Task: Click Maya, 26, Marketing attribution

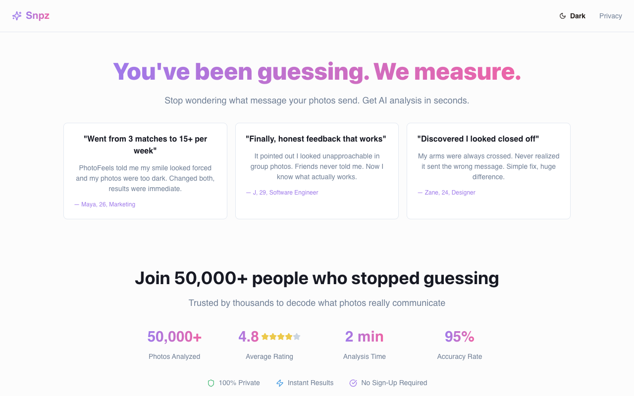Action: (x=108, y=204)
